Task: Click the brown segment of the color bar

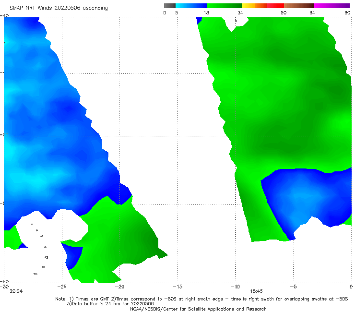Action: tap(299, 6)
